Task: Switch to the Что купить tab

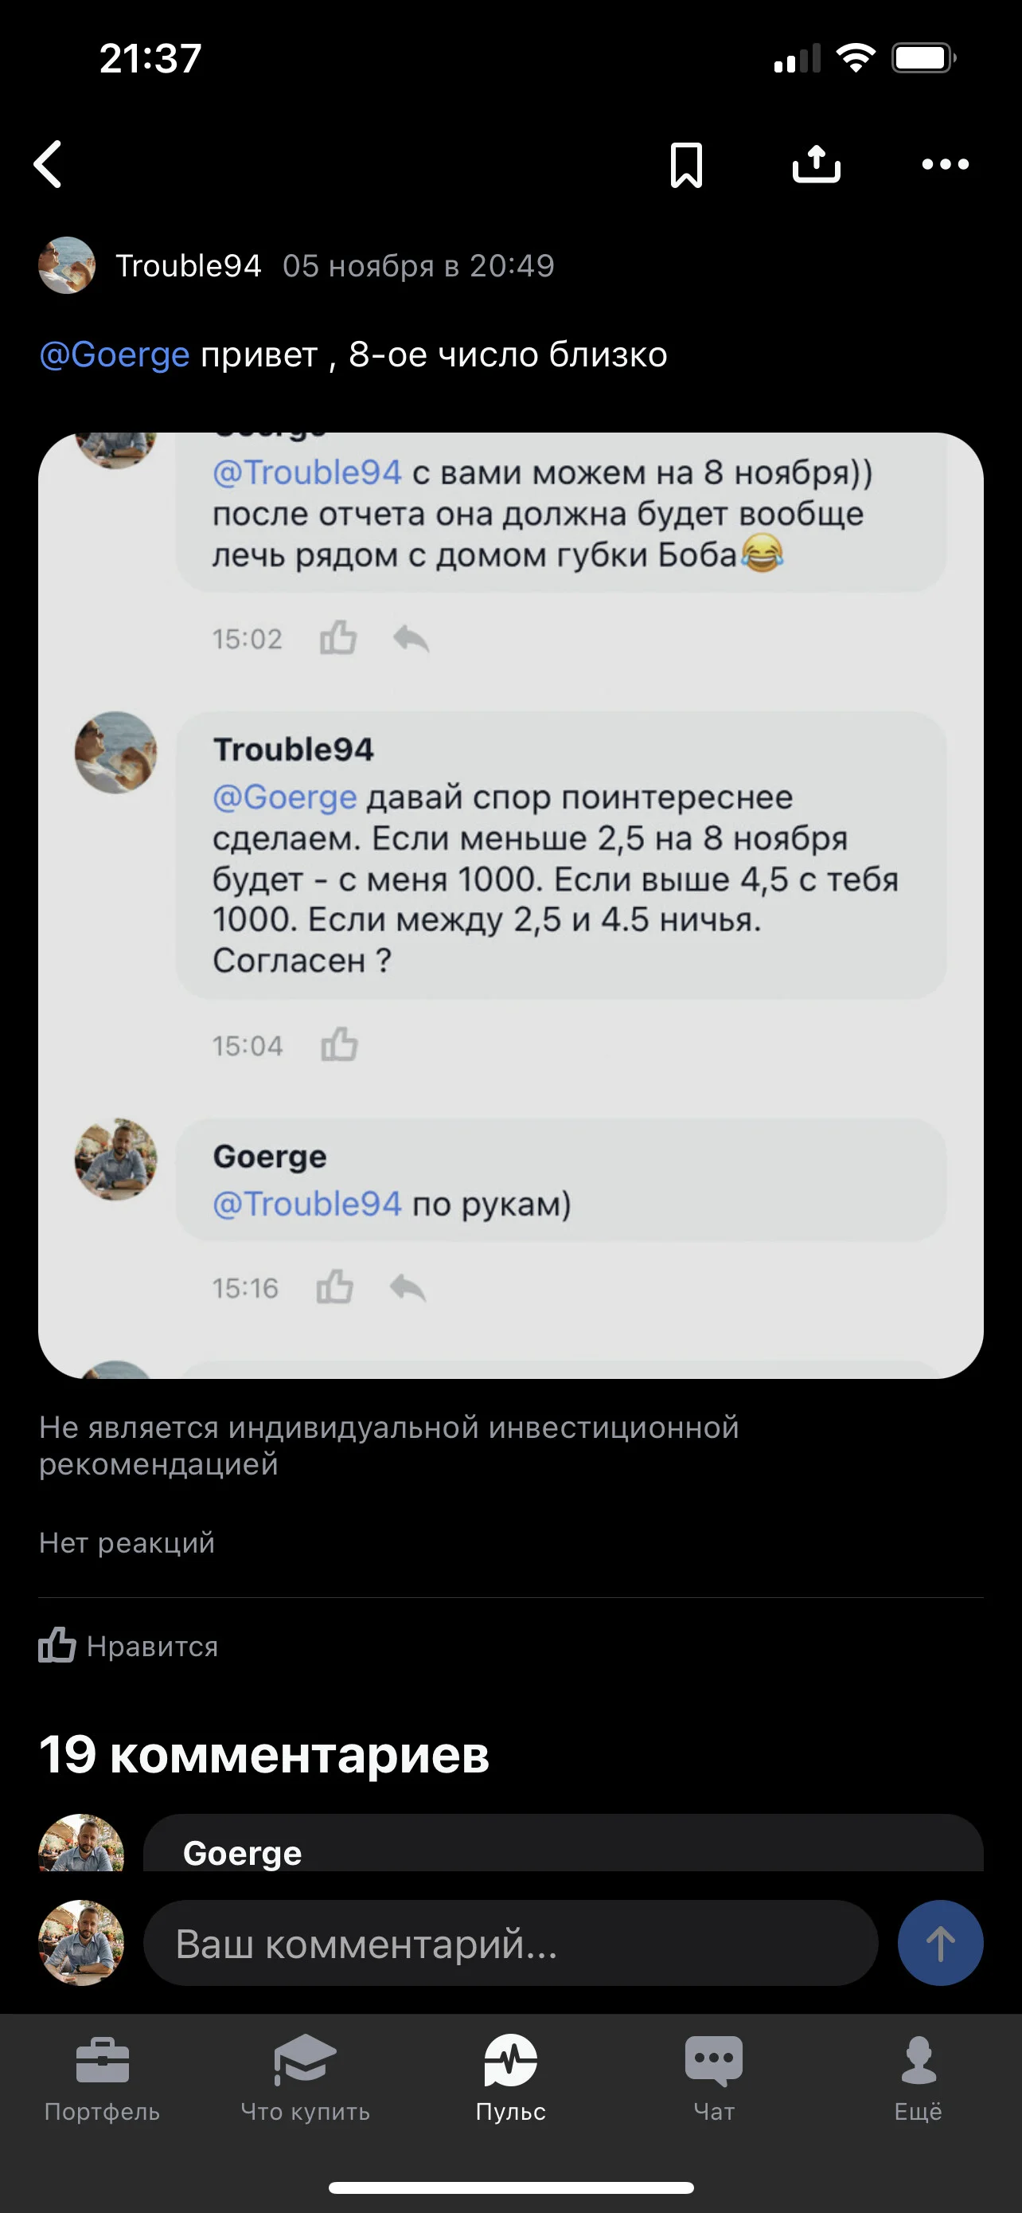Action: 306,2079
